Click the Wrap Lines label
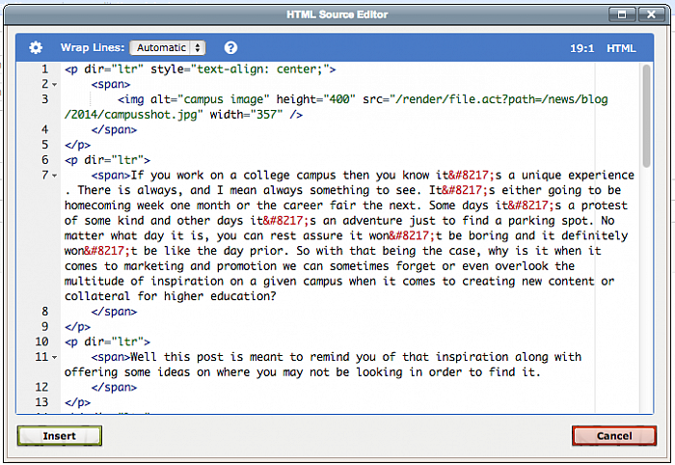675x465 pixels. (93, 47)
